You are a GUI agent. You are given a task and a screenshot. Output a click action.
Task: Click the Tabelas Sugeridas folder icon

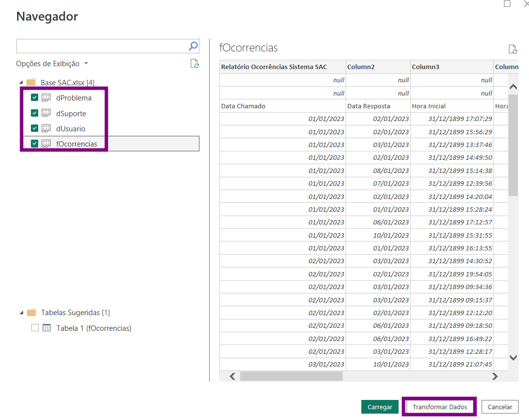tap(31, 312)
